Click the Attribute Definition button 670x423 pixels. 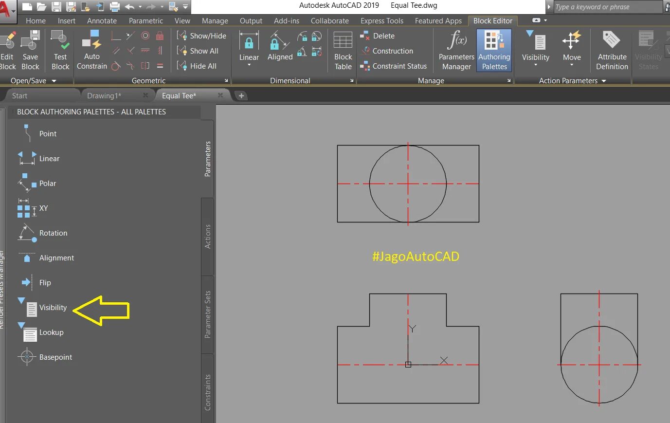[612, 50]
